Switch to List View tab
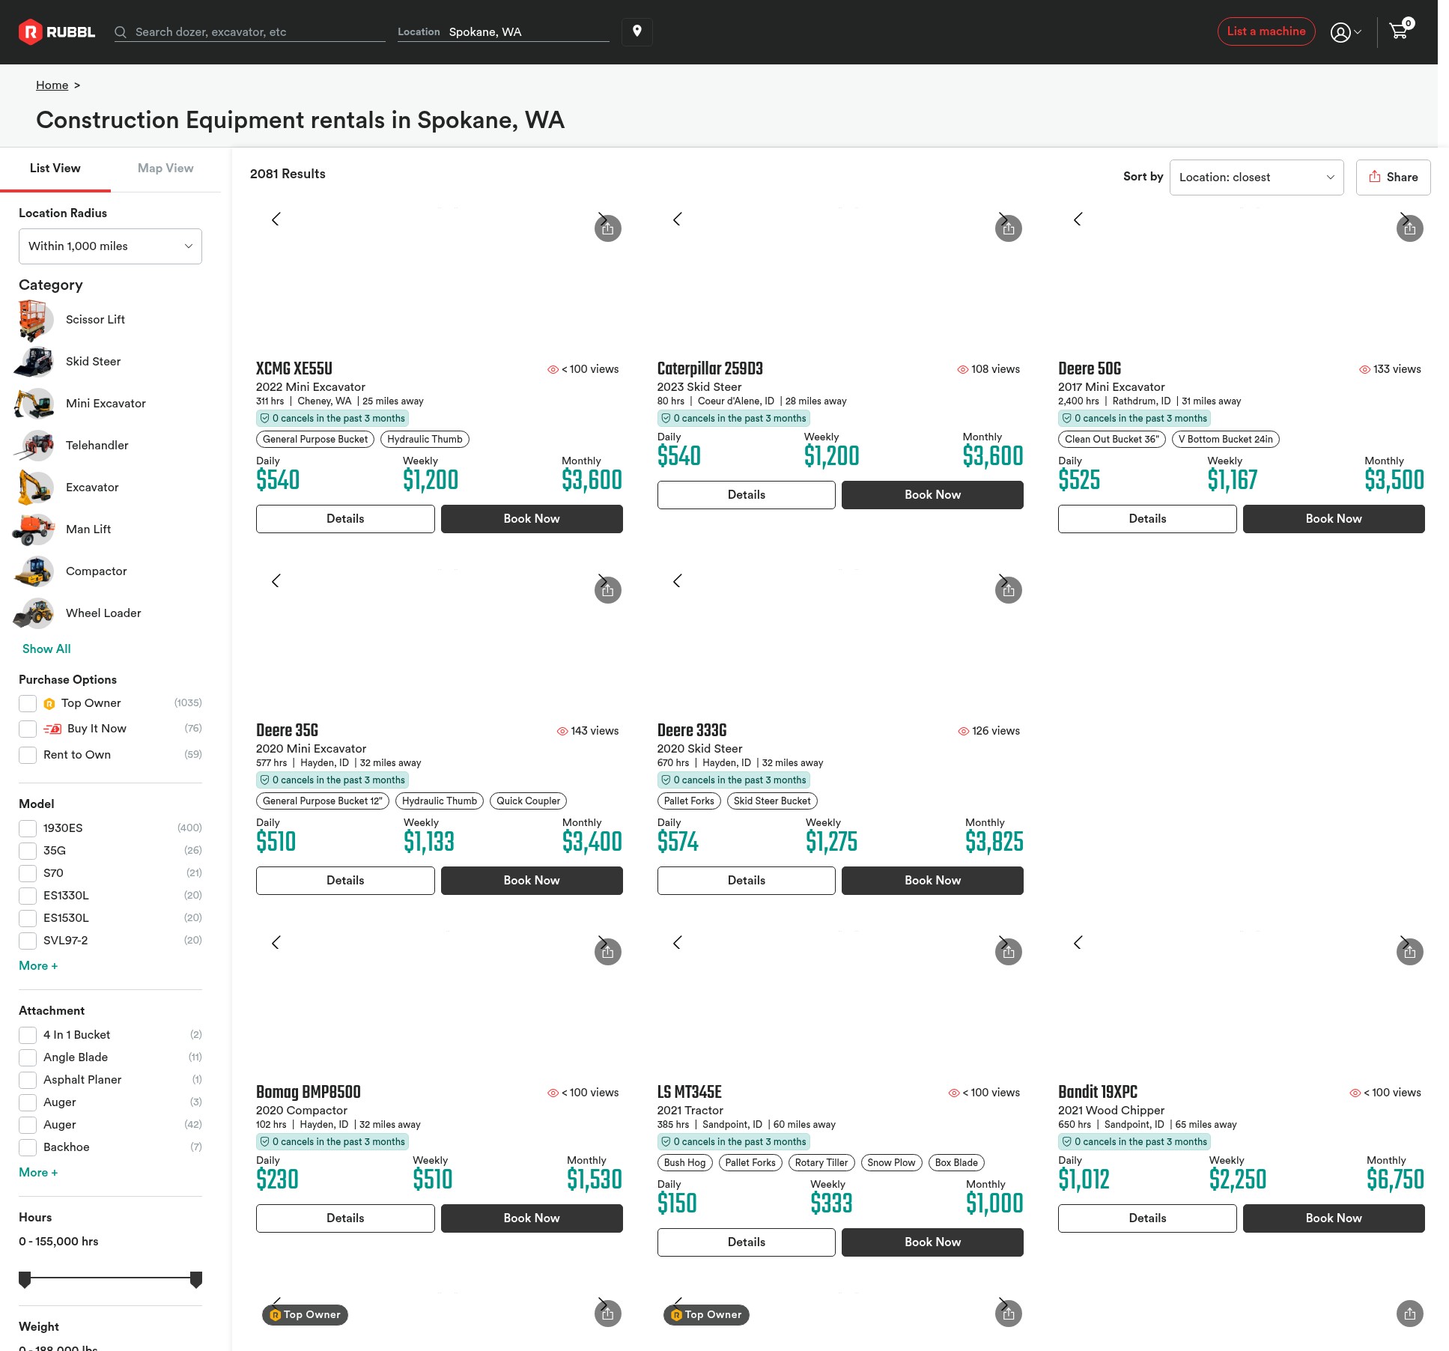This screenshot has height=1351, width=1449. point(55,169)
